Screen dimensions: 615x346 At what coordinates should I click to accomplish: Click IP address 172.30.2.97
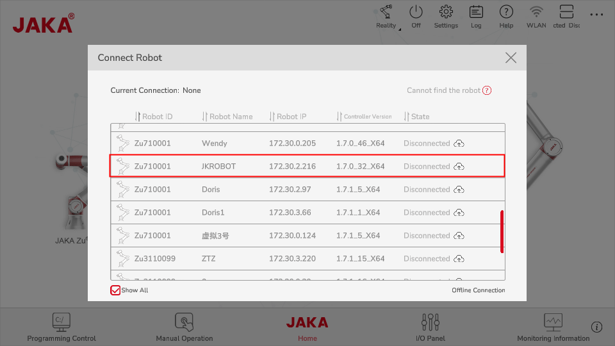click(x=290, y=190)
